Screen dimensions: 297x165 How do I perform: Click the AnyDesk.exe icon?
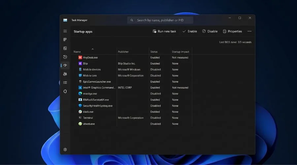(x=80, y=58)
